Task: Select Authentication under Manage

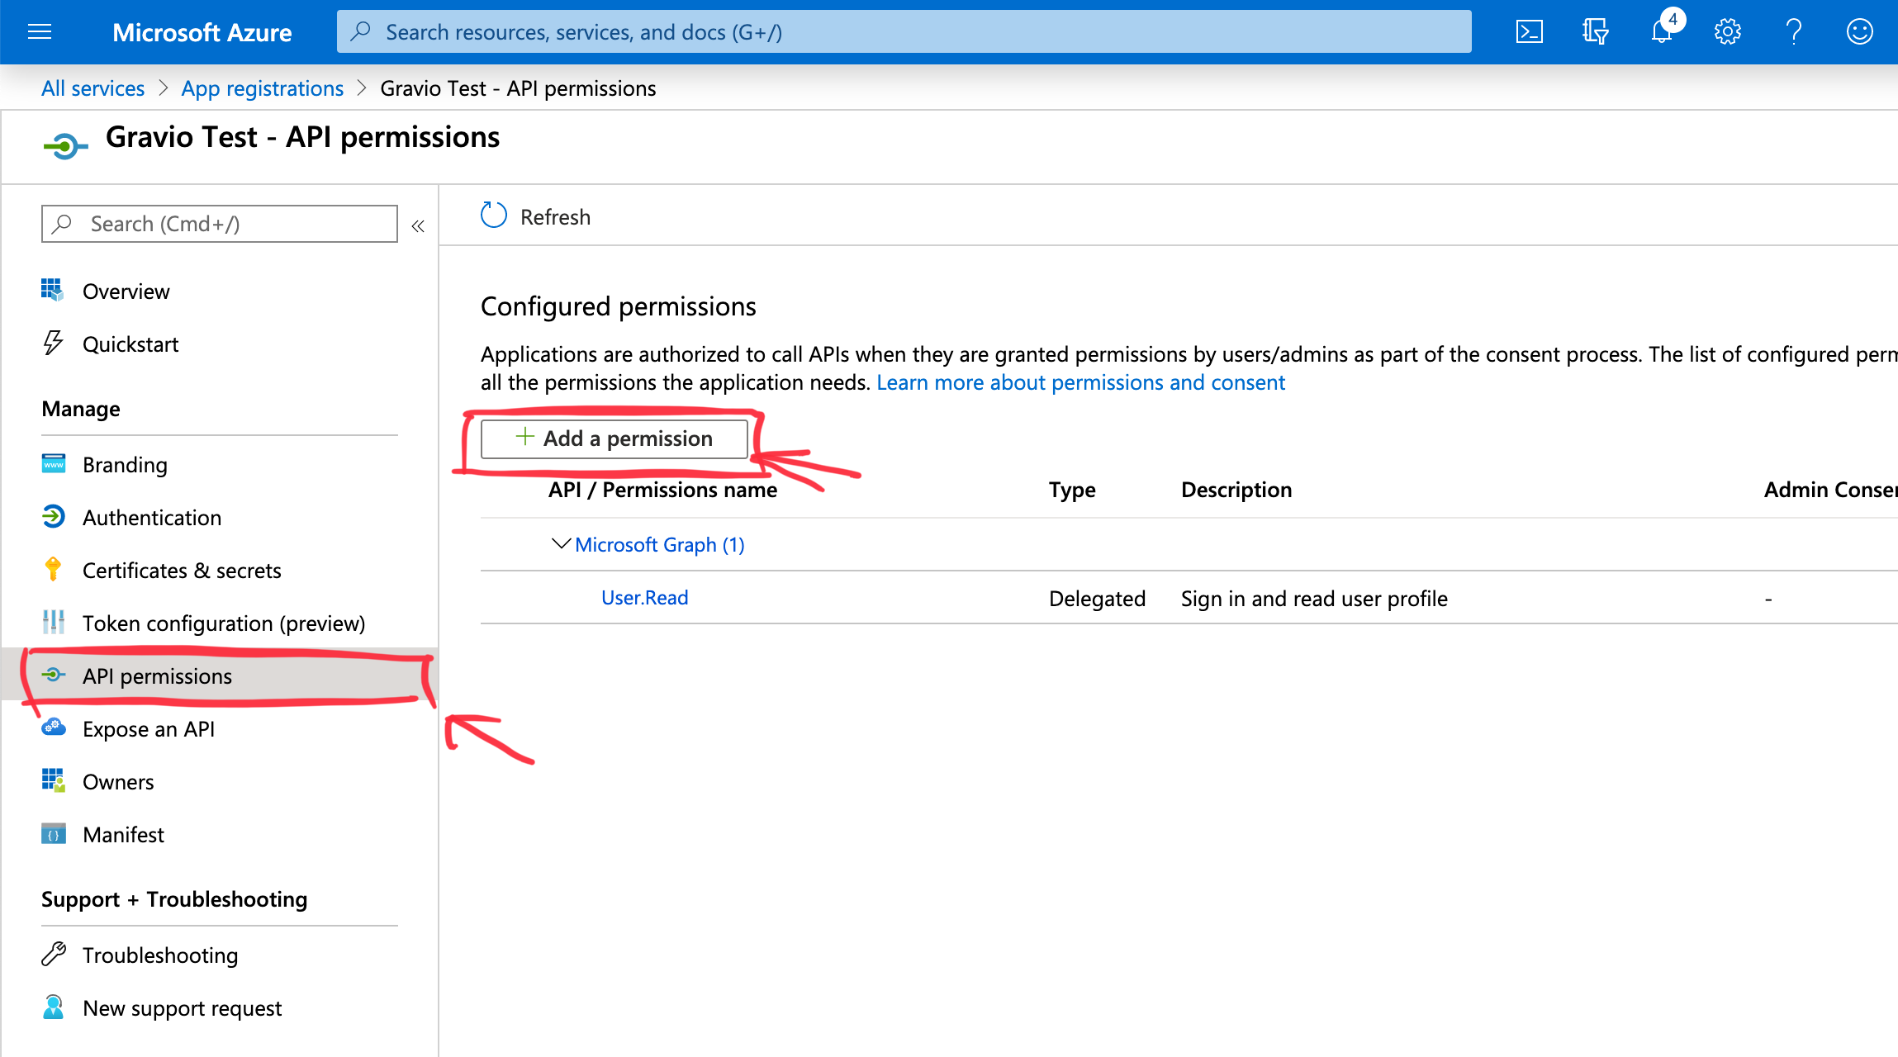Action: coord(152,518)
